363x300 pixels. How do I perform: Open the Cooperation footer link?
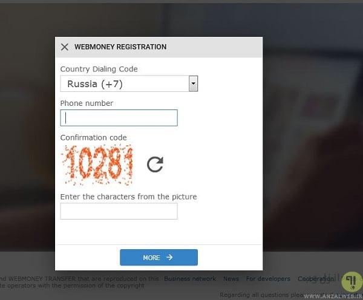click(x=313, y=279)
